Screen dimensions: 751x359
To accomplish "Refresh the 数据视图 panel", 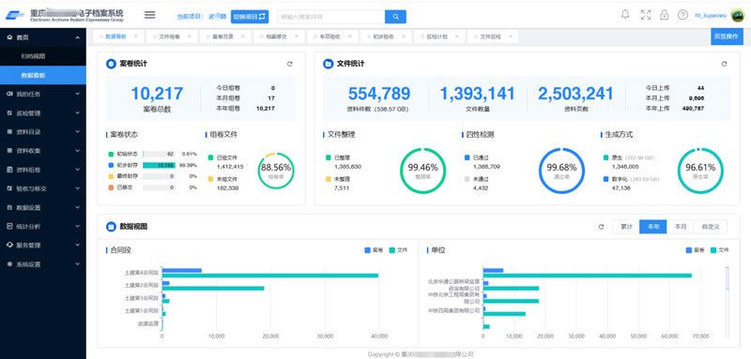I will [601, 227].
